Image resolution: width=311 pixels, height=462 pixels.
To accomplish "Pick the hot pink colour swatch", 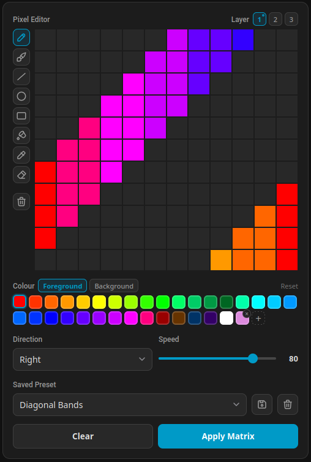I will tap(147, 318).
